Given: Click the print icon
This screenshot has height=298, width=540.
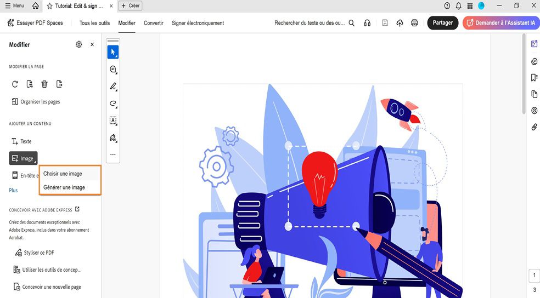Looking at the screenshot, I should [414, 23].
